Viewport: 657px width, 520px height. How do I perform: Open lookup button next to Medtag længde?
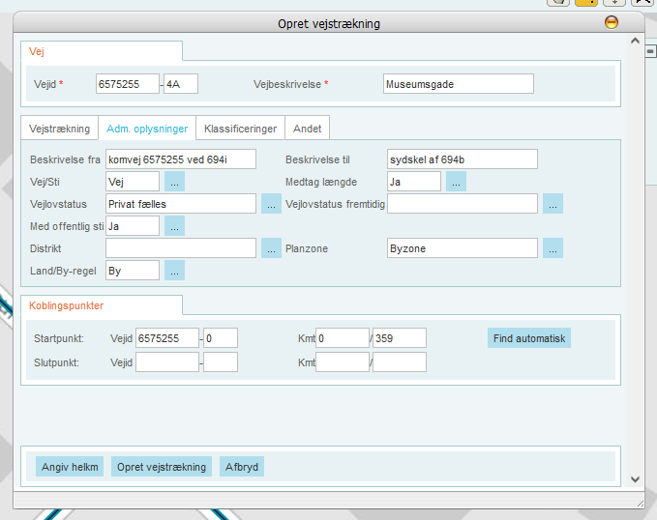click(456, 181)
